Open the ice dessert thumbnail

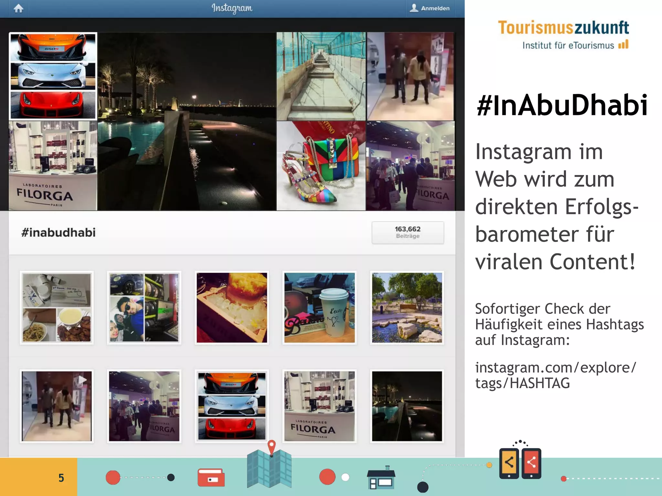tap(232, 308)
